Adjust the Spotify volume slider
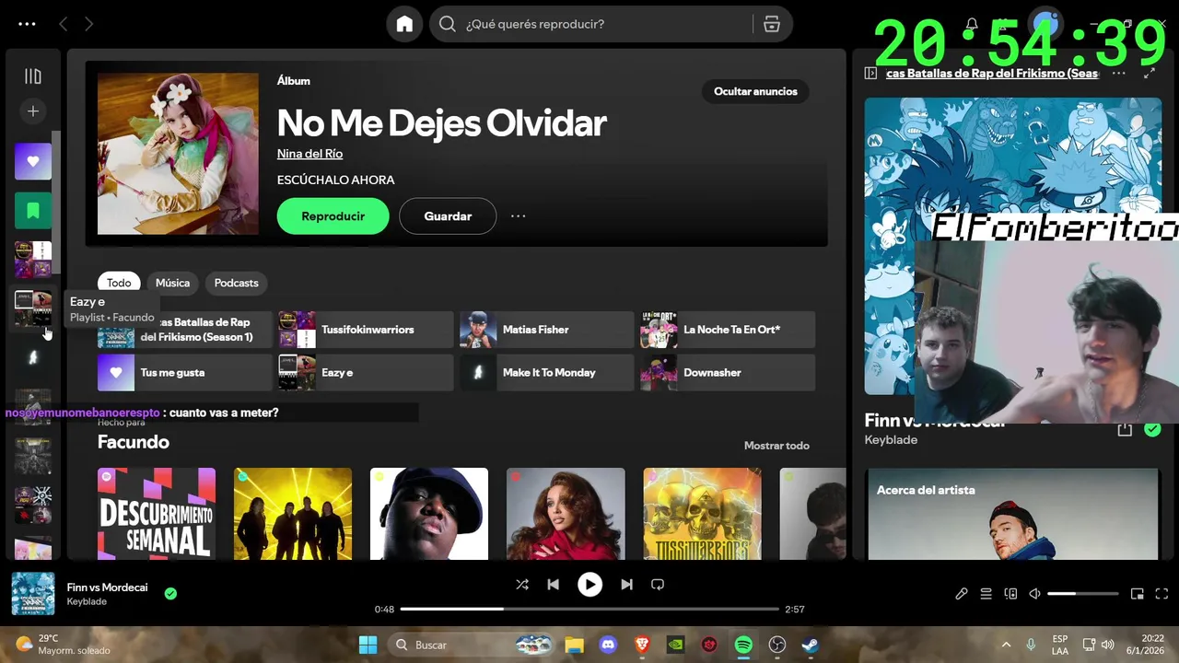This screenshot has width=1179, height=663. pos(1083,594)
